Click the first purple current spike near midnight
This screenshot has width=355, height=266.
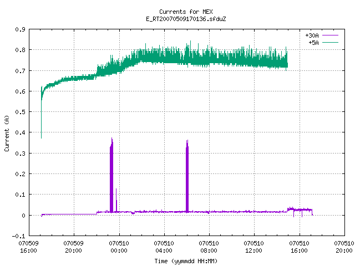click(111, 176)
